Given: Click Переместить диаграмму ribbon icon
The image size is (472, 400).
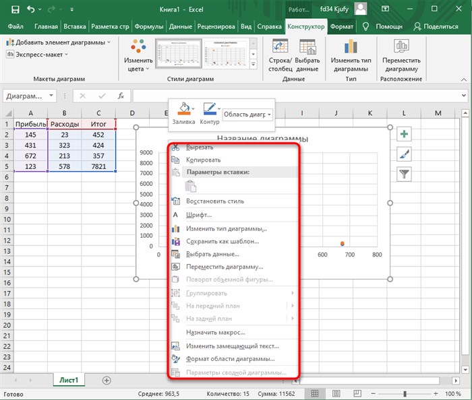Looking at the screenshot, I should coord(401,46).
